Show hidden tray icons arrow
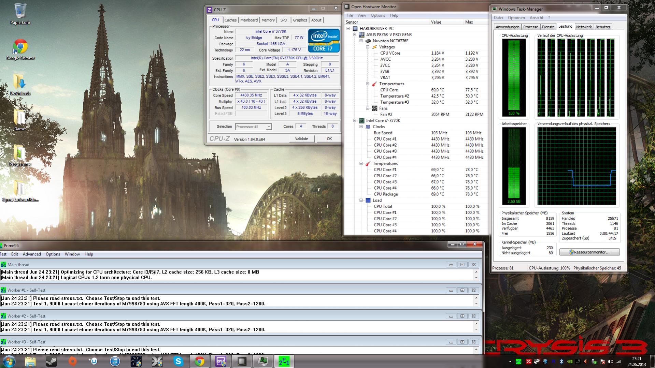This screenshot has height=368, width=655. click(x=510, y=362)
